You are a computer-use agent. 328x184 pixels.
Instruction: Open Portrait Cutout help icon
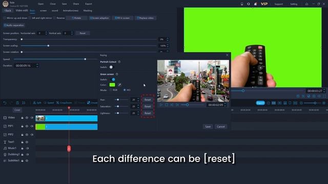click(x=119, y=62)
